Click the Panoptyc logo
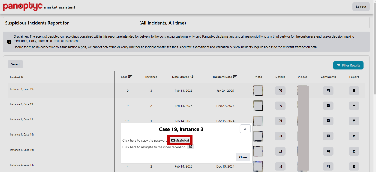Viewport: 376px width, 172px height. click(23, 6)
